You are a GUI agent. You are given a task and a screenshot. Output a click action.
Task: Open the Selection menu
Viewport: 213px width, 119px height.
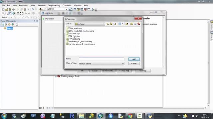point(42,5)
